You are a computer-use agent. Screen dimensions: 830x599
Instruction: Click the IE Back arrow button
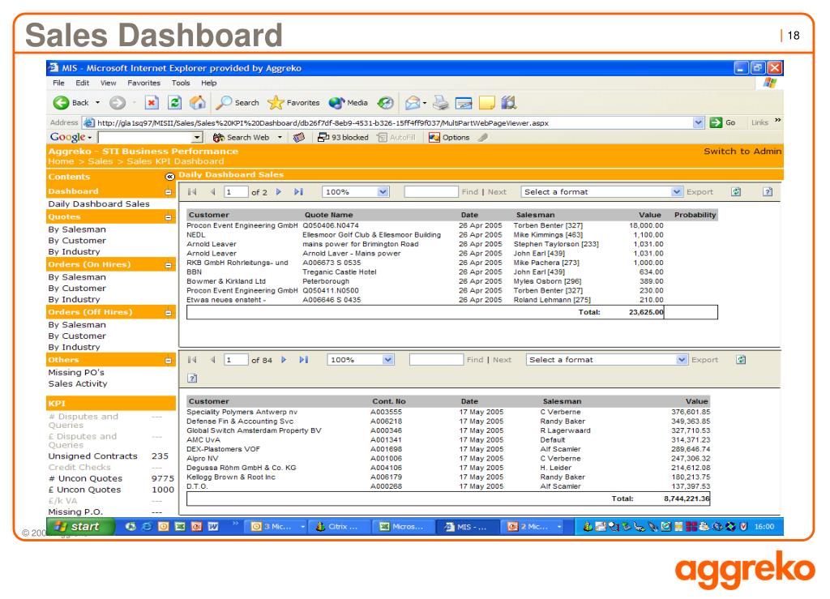(x=62, y=103)
